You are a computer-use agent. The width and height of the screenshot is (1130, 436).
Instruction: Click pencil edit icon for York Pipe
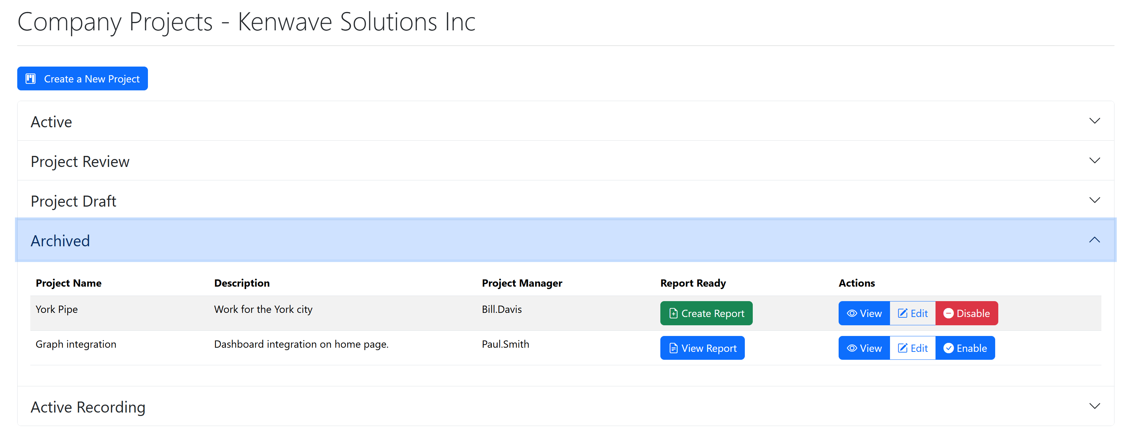point(902,313)
